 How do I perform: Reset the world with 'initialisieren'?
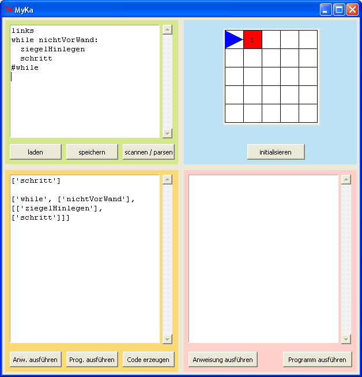276,152
